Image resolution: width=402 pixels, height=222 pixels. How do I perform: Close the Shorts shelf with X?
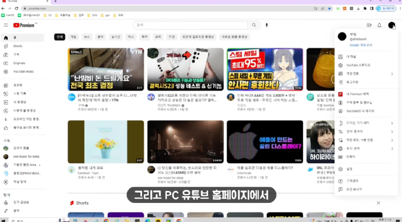point(378,203)
